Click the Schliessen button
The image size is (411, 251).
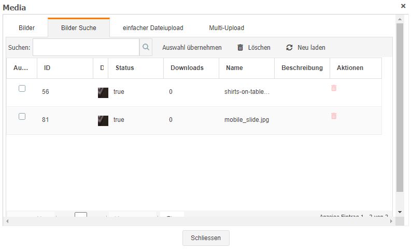(x=206, y=238)
